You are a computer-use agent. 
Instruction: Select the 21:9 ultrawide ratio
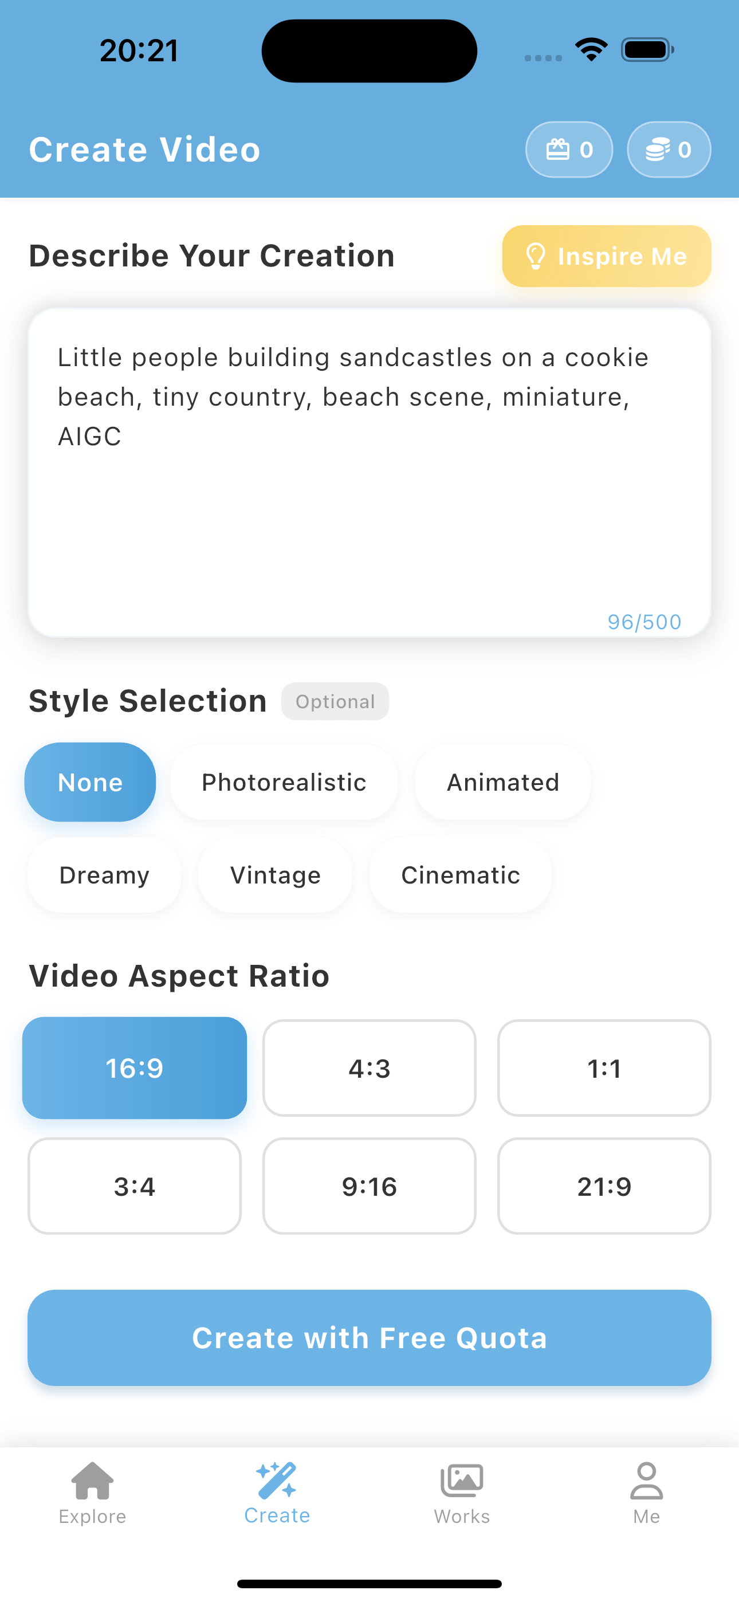604,1186
